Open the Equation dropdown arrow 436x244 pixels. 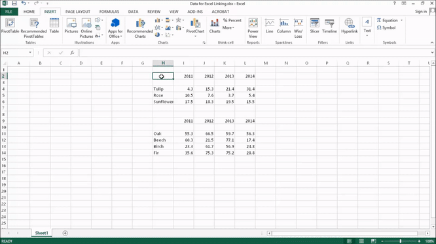(x=401, y=20)
